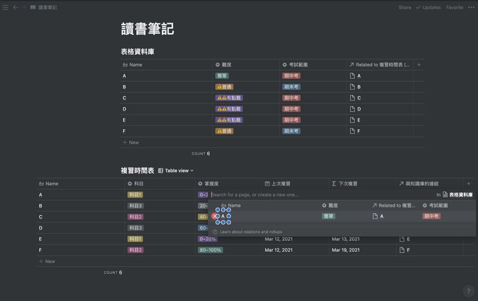Open the 難度 column header menu
The width and height of the screenshot is (478, 301).
(x=245, y=65)
